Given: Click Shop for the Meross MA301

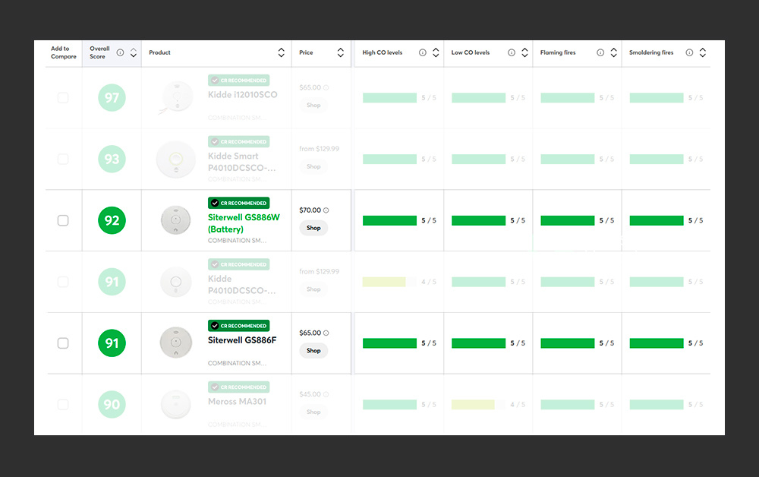Looking at the screenshot, I should (x=313, y=412).
